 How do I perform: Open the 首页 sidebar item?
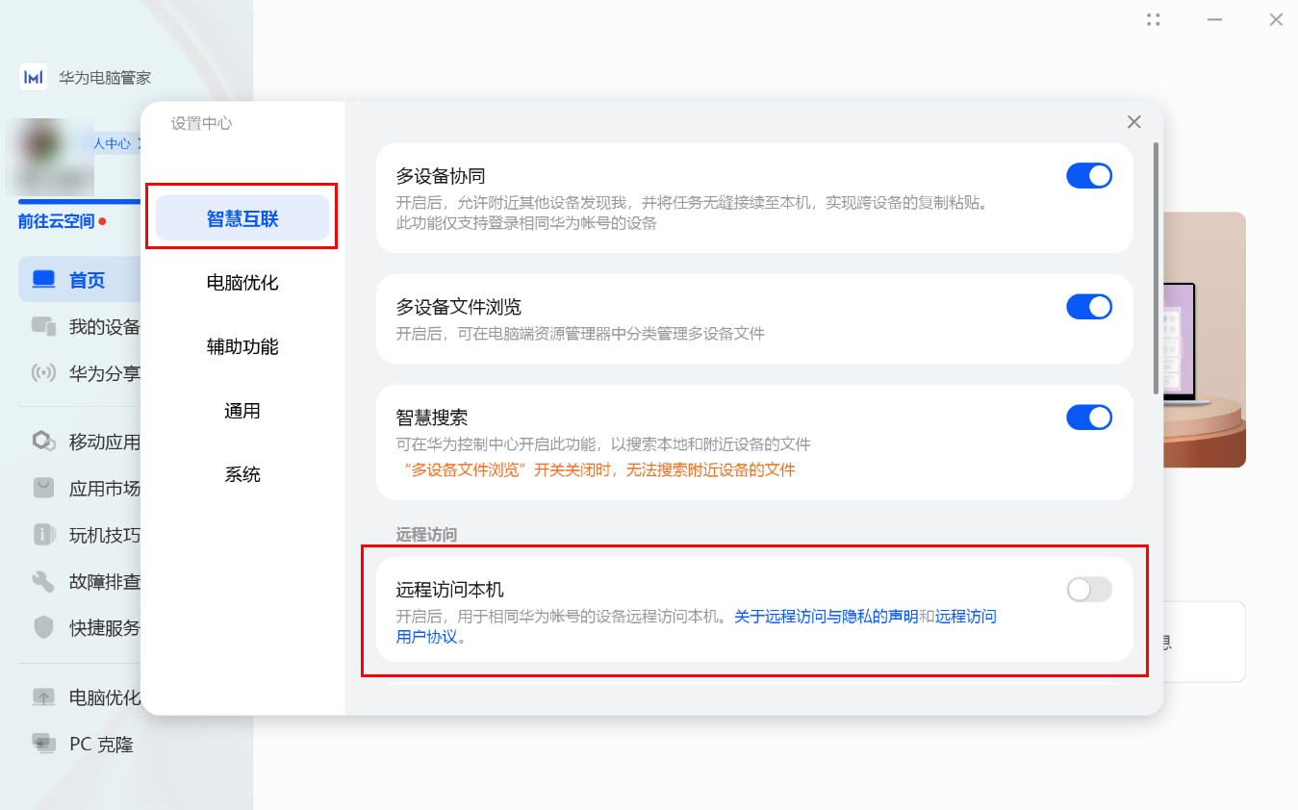(80, 280)
